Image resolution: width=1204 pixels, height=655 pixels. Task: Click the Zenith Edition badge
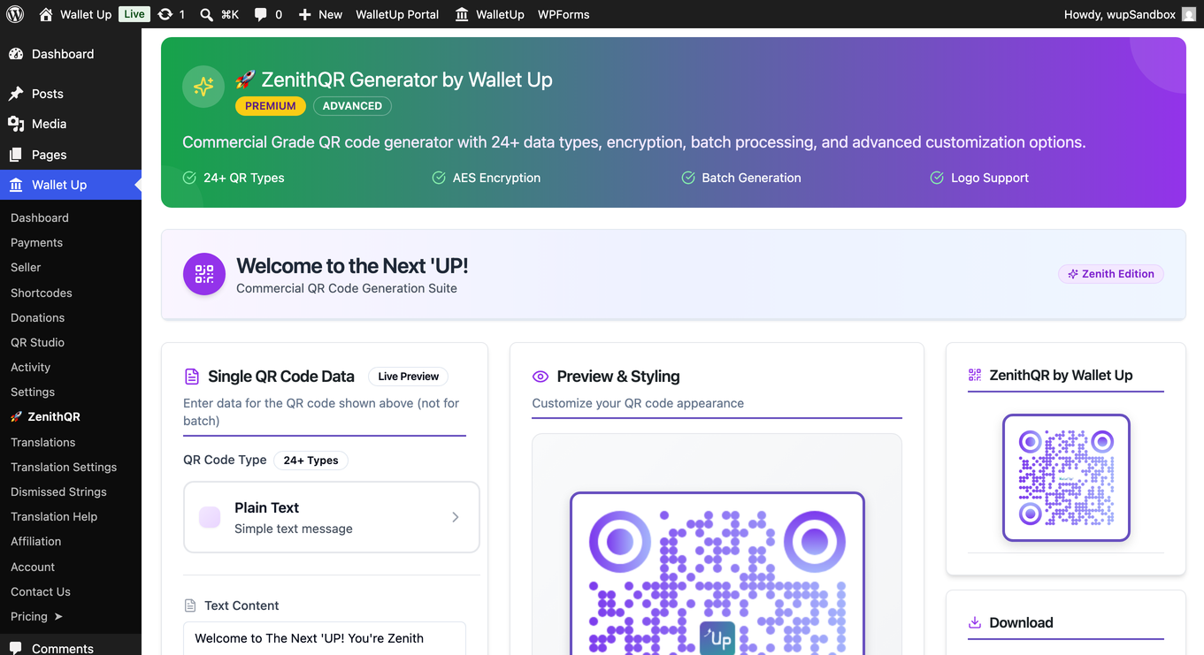pyautogui.click(x=1111, y=274)
